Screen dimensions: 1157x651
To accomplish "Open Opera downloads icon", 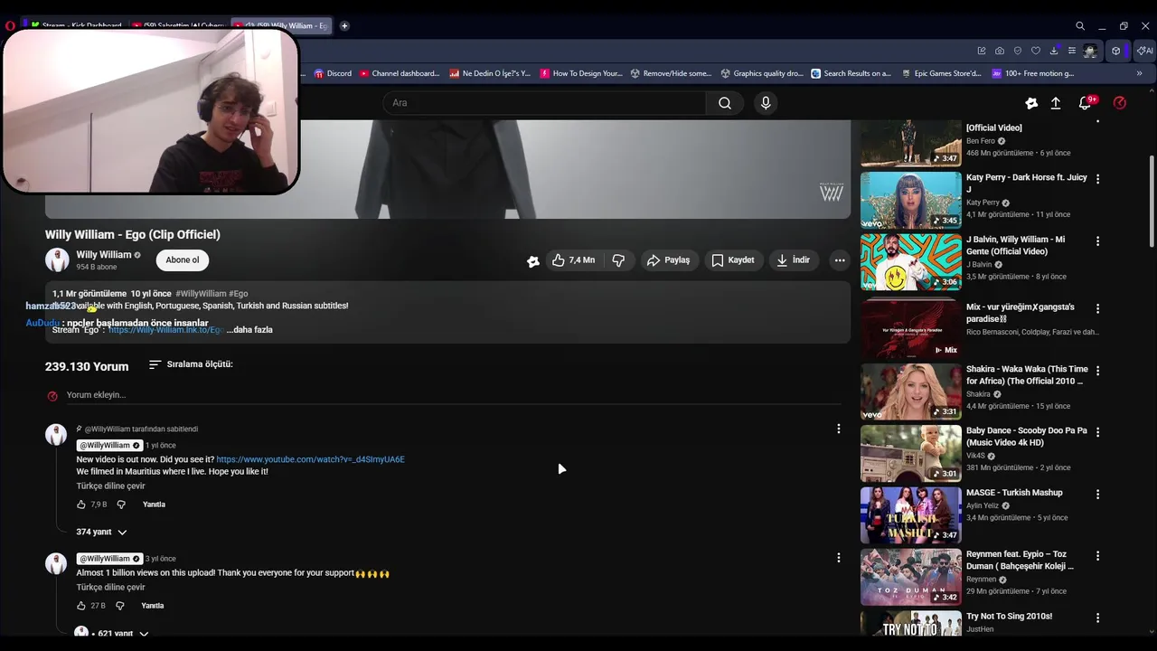I will tap(1054, 51).
